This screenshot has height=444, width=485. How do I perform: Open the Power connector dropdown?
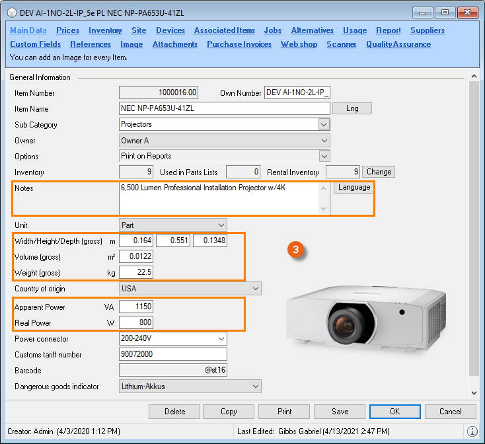pos(221,339)
